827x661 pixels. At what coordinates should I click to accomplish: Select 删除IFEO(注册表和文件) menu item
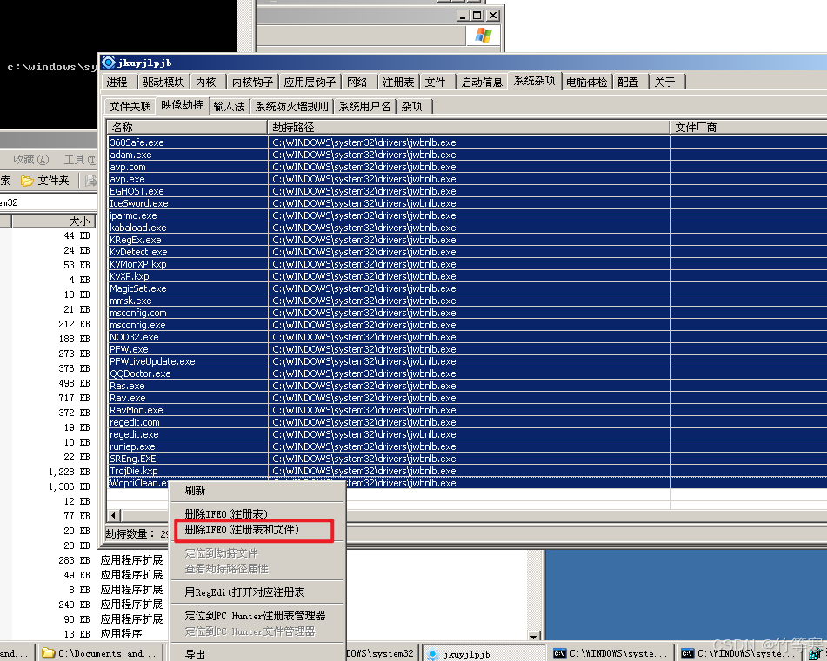pyautogui.click(x=242, y=530)
